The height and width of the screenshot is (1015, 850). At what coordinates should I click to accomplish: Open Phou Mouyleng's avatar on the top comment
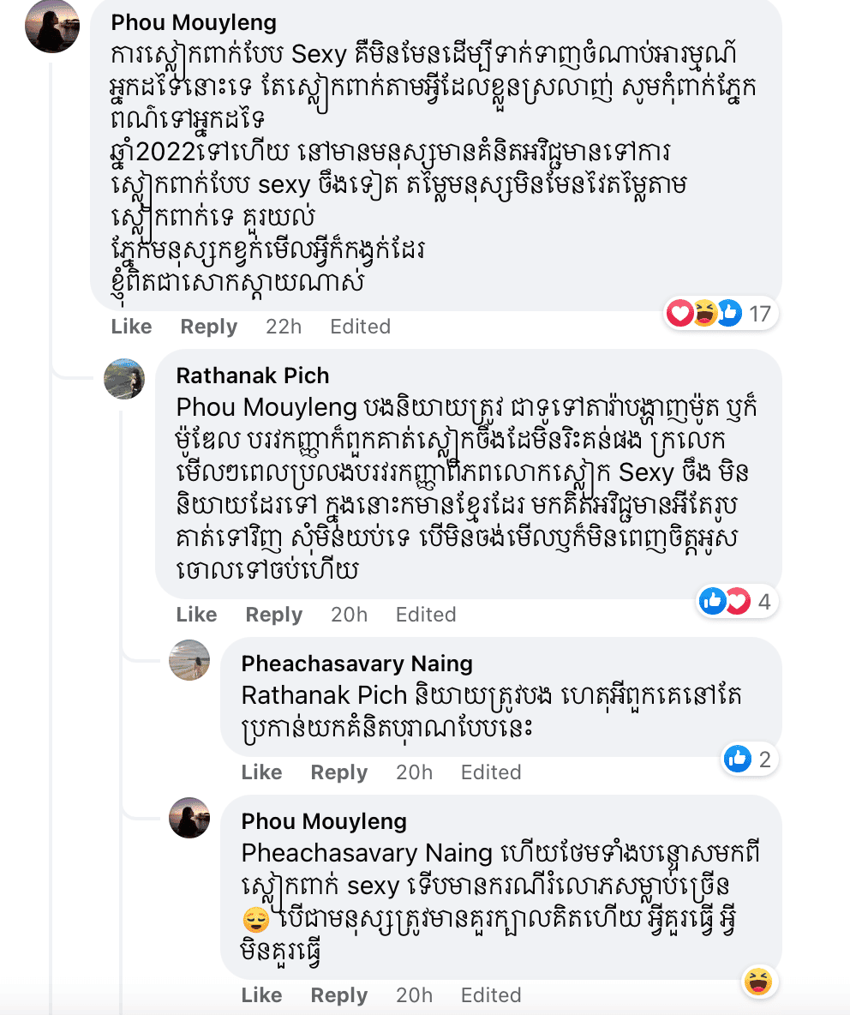53,27
